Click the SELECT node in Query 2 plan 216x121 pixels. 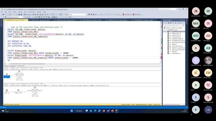[7, 92]
